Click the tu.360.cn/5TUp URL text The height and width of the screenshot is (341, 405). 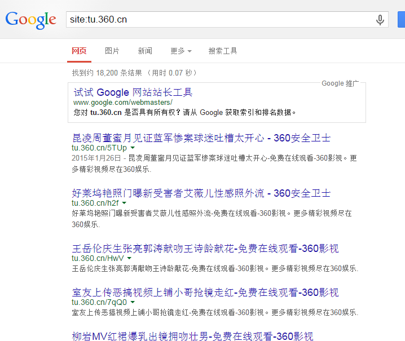(x=99, y=148)
